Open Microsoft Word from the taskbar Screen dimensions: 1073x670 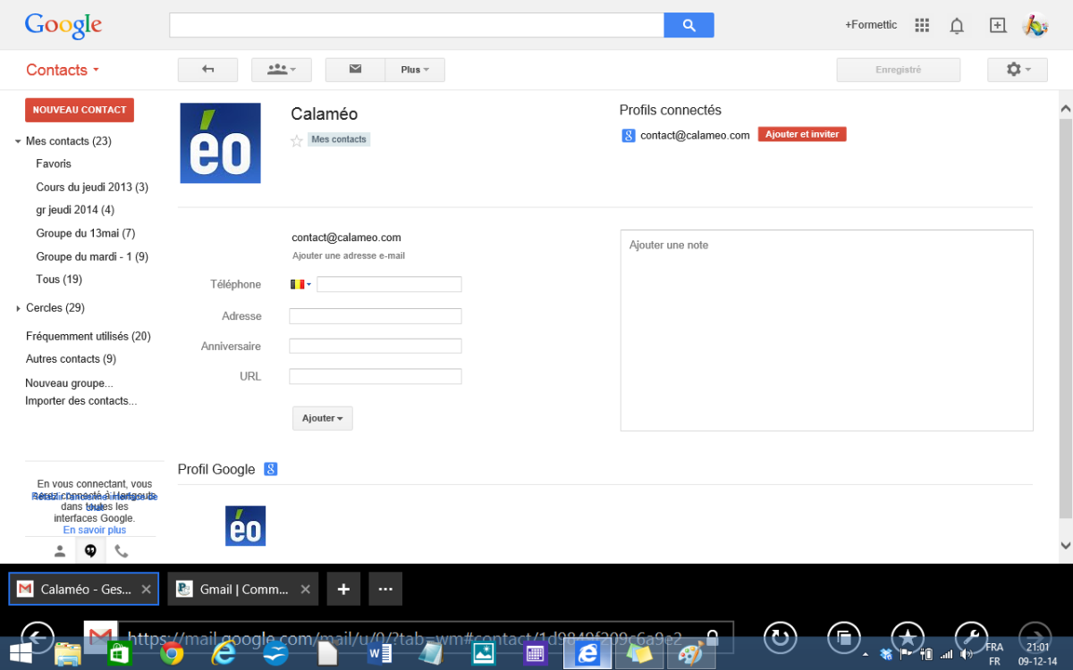click(x=381, y=654)
